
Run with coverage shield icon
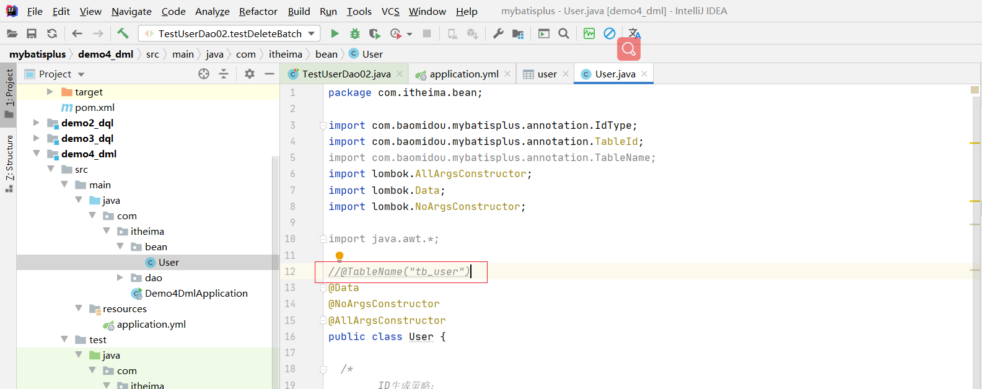coord(375,33)
